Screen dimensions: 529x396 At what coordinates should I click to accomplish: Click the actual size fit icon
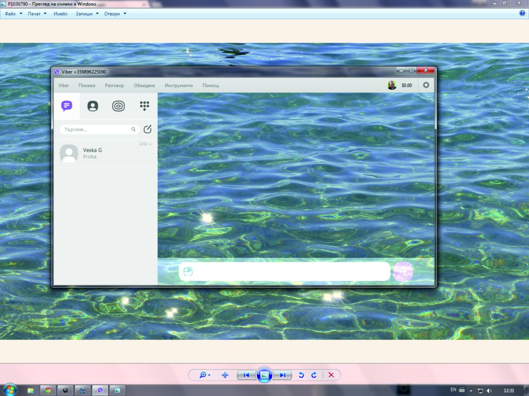pyautogui.click(x=225, y=375)
